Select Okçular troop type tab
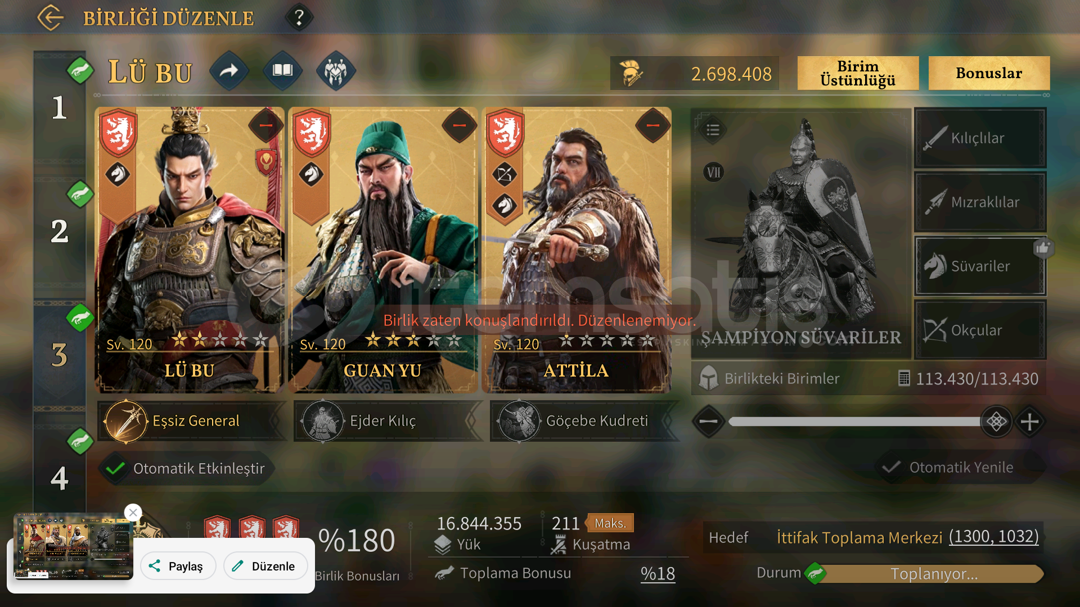The height and width of the screenshot is (607, 1080). pyautogui.click(x=980, y=330)
